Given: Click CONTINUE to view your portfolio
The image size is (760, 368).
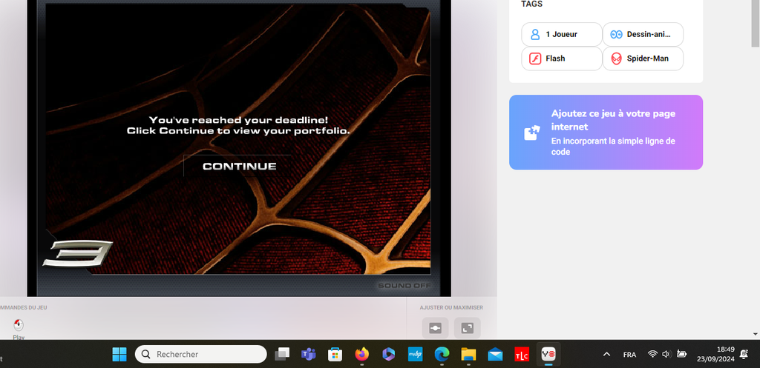Looking at the screenshot, I should point(239,166).
